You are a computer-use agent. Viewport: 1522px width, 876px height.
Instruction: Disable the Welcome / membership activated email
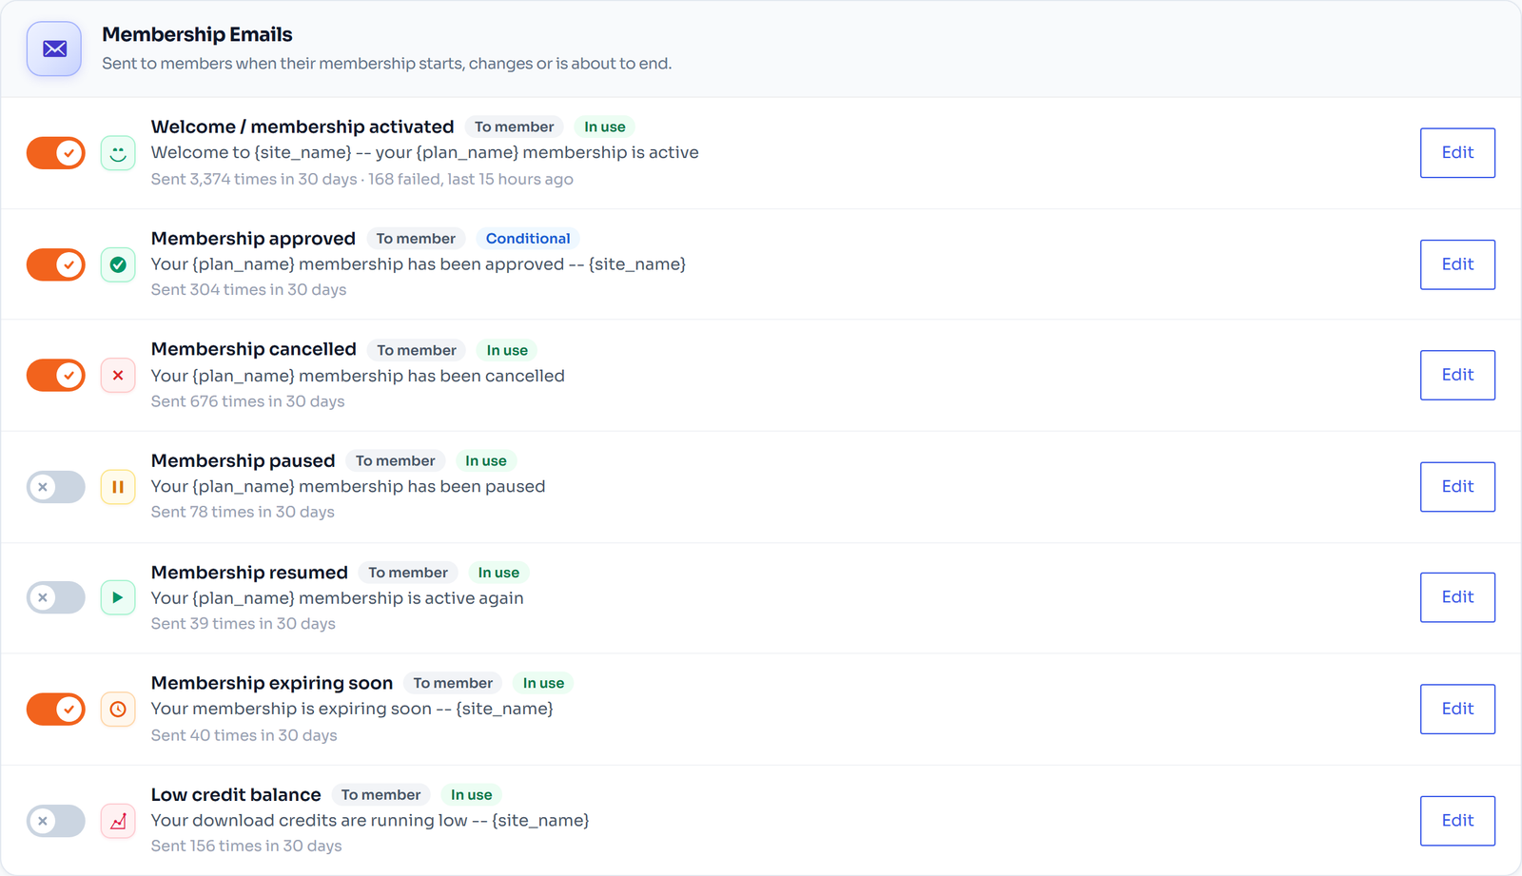(x=56, y=153)
